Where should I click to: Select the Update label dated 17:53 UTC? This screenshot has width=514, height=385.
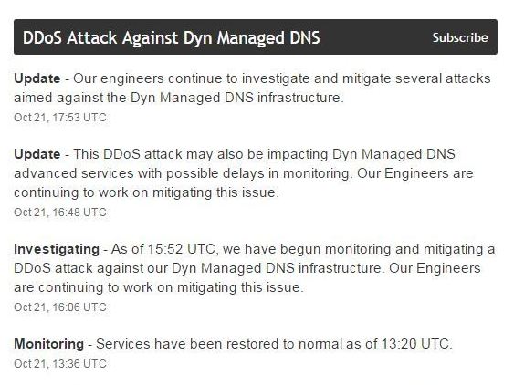pos(37,78)
